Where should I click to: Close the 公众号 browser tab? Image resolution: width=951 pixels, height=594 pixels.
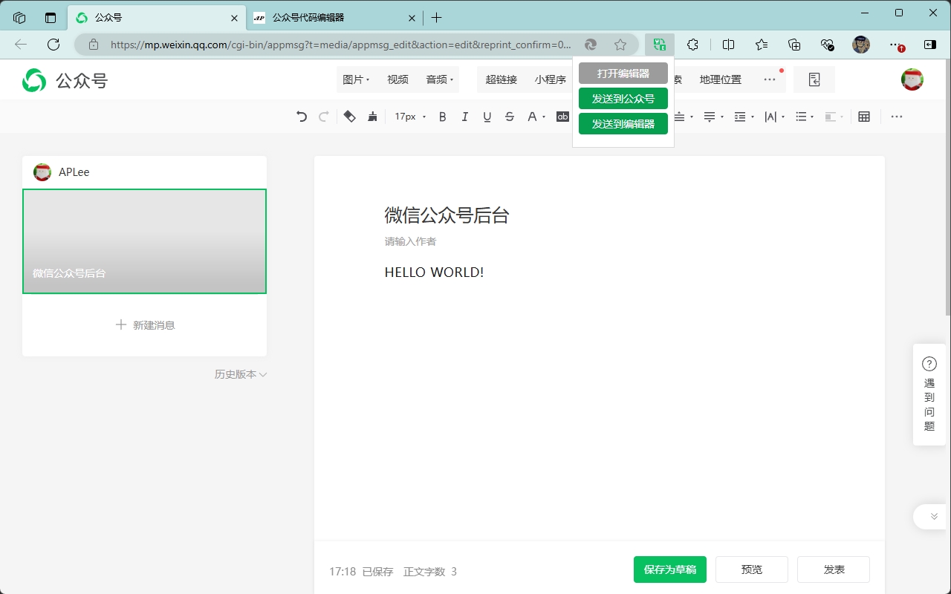(235, 17)
